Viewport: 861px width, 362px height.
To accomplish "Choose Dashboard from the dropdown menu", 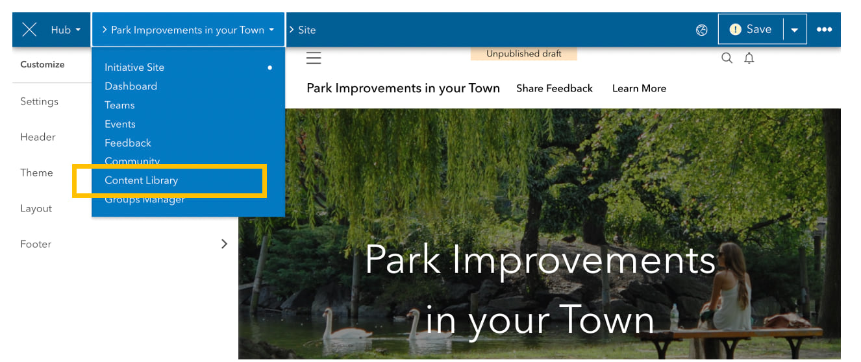I will [131, 86].
